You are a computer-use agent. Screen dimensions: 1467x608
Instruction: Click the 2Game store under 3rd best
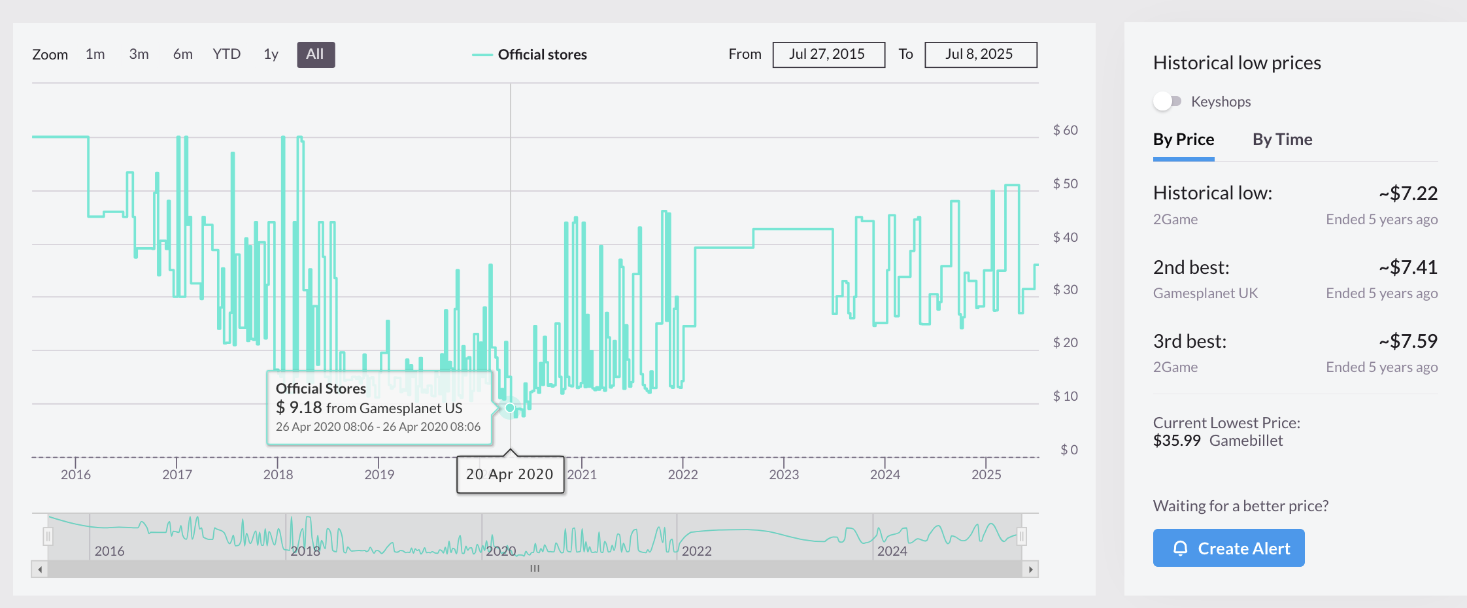(x=1175, y=367)
